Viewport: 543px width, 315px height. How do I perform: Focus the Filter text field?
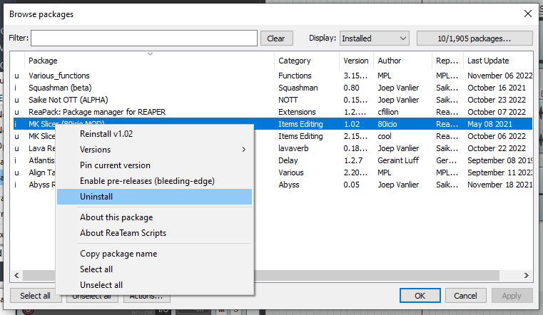tap(144, 38)
